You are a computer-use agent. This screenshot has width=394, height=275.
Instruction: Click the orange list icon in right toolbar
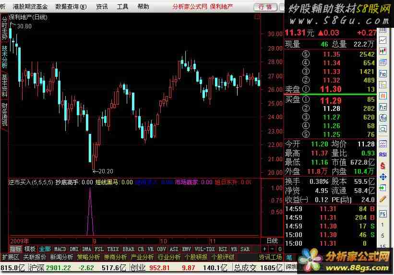tap(383, 96)
